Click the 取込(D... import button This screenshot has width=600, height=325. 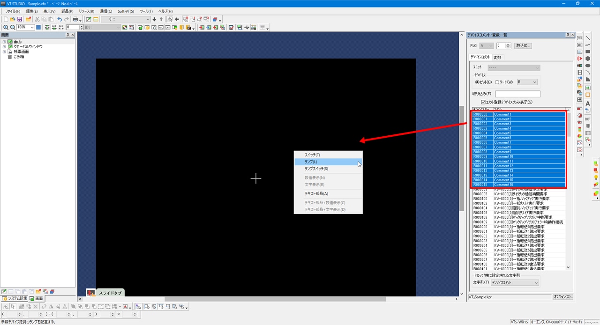523,46
